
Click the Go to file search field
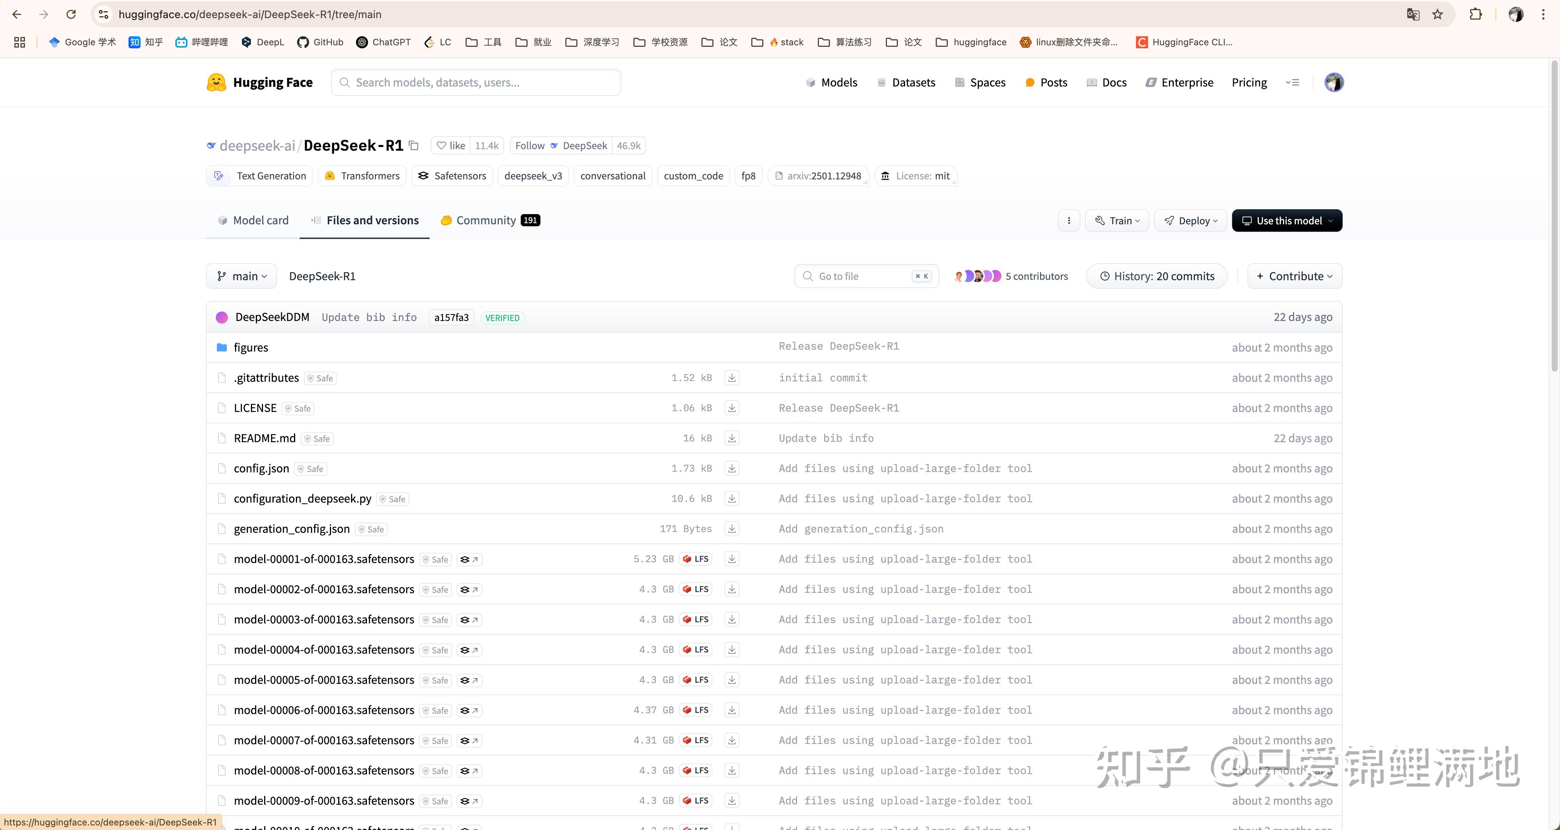point(865,276)
